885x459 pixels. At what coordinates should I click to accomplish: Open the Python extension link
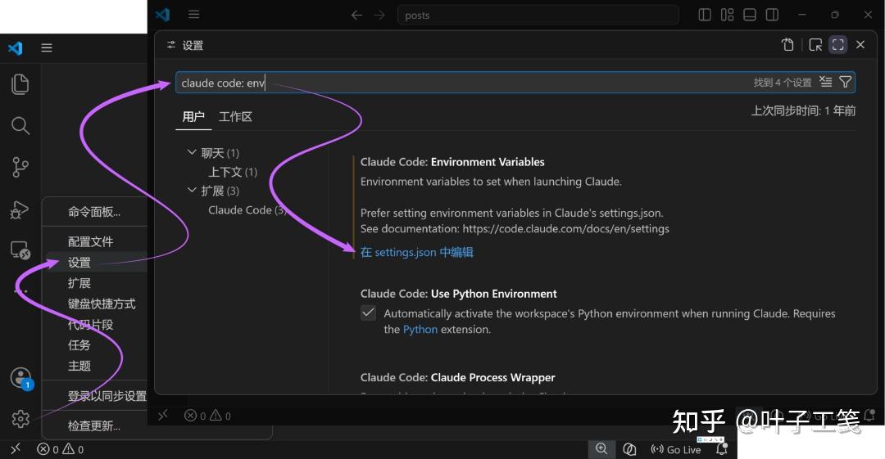pos(420,329)
